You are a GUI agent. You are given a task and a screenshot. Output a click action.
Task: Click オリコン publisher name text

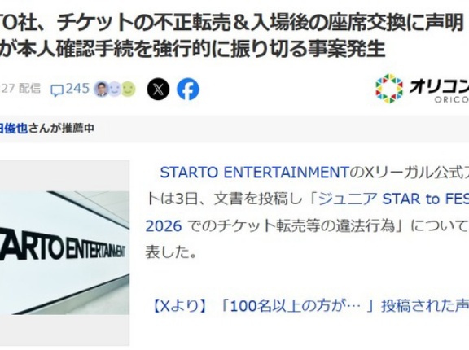[439, 86]
